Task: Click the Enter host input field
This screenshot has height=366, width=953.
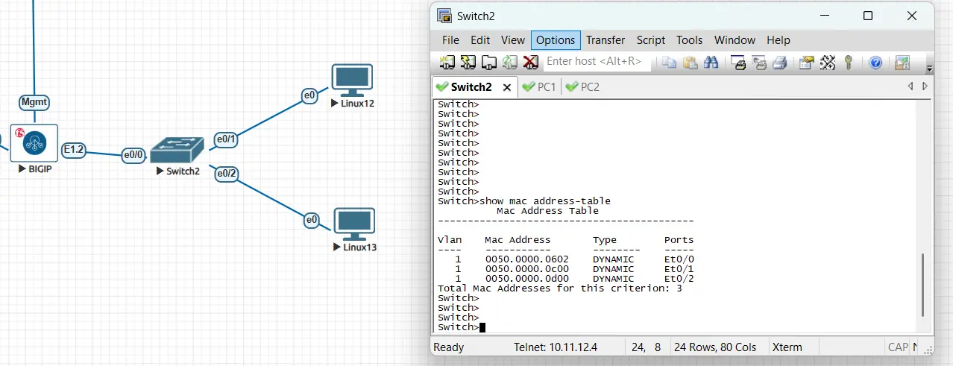Action: tap(597, 61)
